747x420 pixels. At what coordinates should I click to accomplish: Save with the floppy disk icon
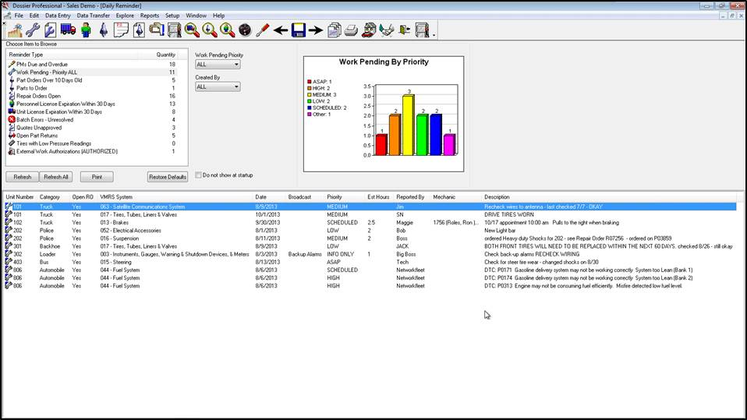pyautogui.click(x=298, y=30)
